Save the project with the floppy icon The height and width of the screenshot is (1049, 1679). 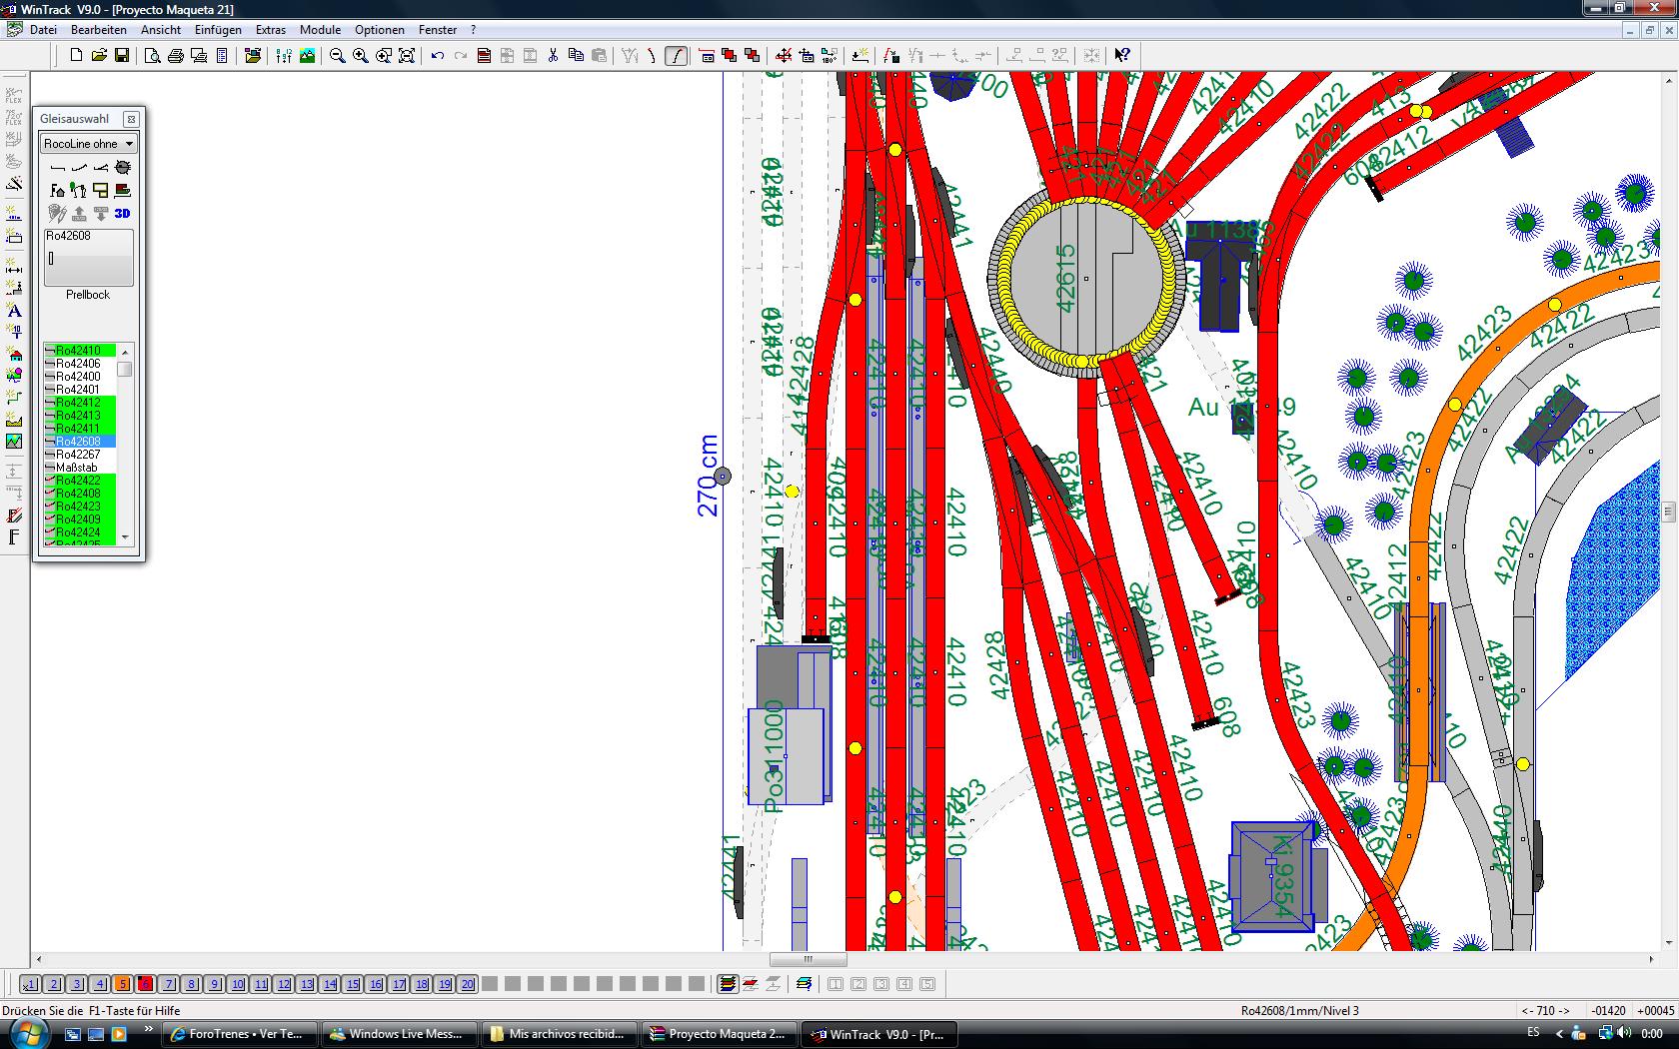coord(122,56)
